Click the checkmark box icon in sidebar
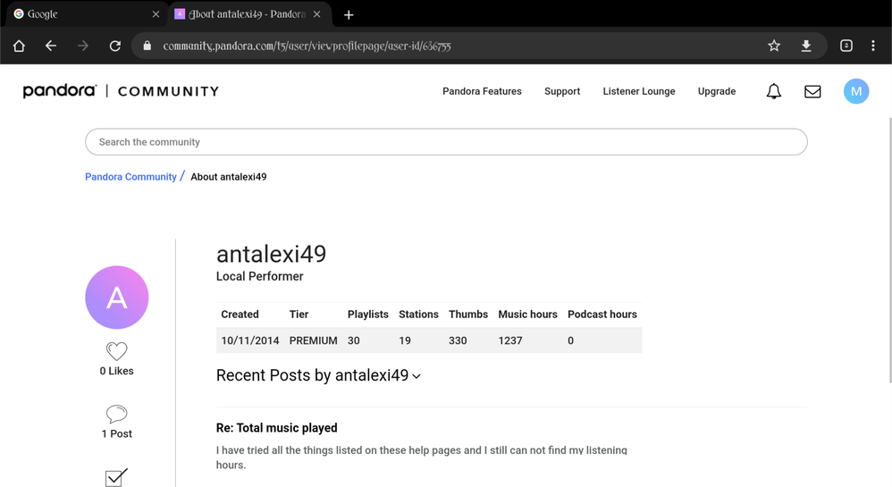 [x=116, y=477]
